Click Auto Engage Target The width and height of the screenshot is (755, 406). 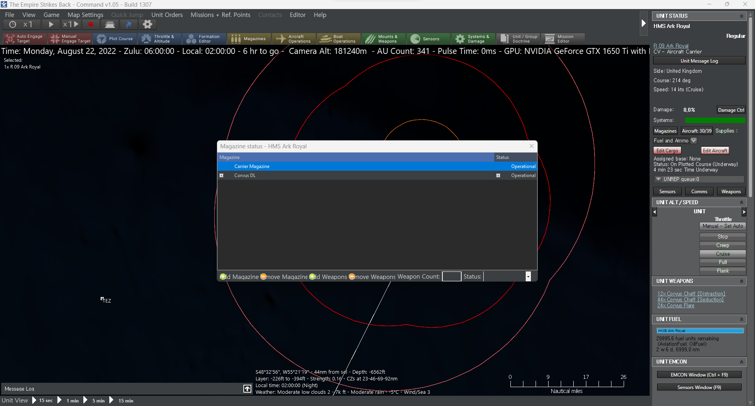point(25,39)
